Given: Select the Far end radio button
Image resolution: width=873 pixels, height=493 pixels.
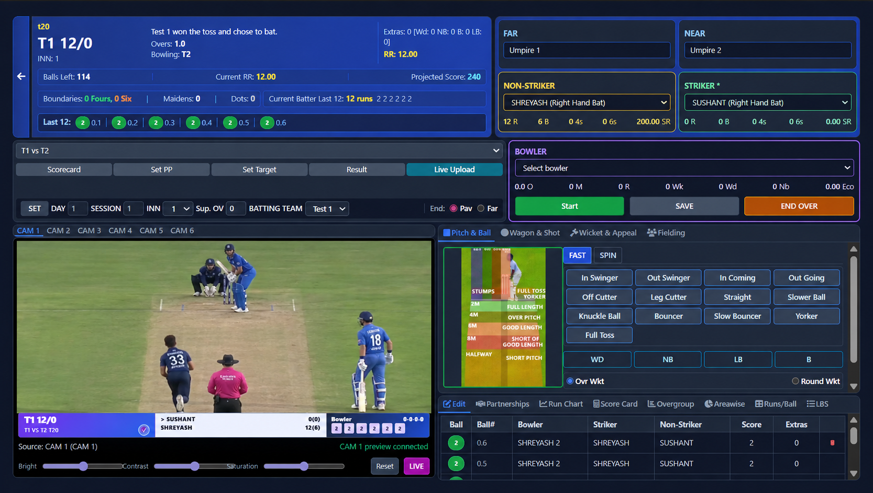Looking at the screenshot, I should pyautogui.click(x=481, y=208).
